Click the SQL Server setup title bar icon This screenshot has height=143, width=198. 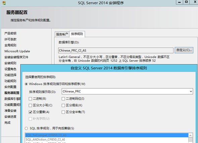[x=4, y=3]
